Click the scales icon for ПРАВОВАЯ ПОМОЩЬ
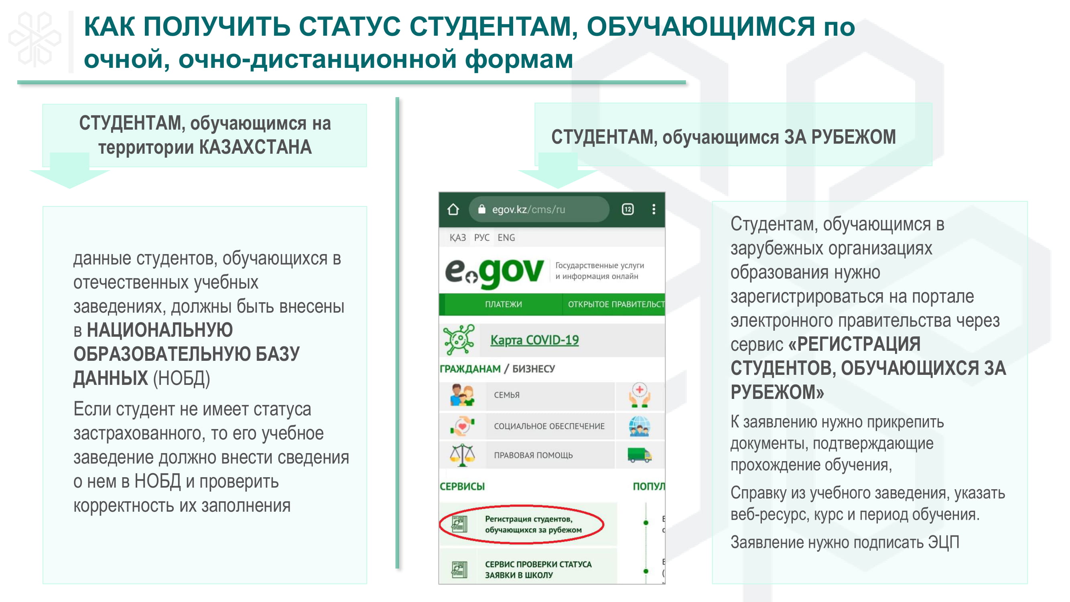The height and width of the screenshot is (602, 1070). (462, 455)
